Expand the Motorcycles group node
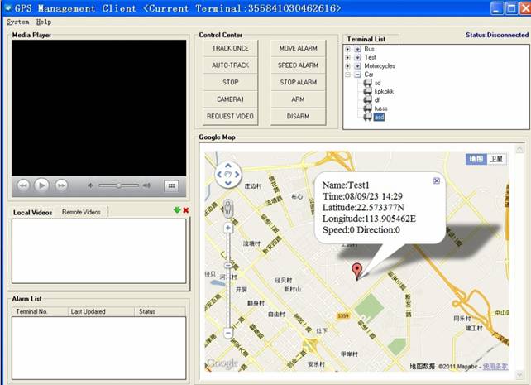531x385 pixels. [x=347, y=65]
